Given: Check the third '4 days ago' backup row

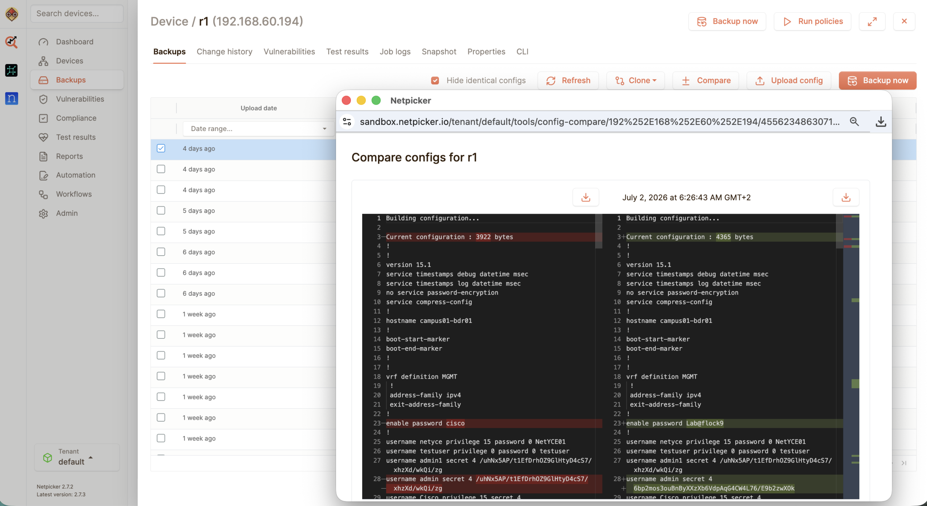Looking at the screenshot, I should tap(161, 190).
